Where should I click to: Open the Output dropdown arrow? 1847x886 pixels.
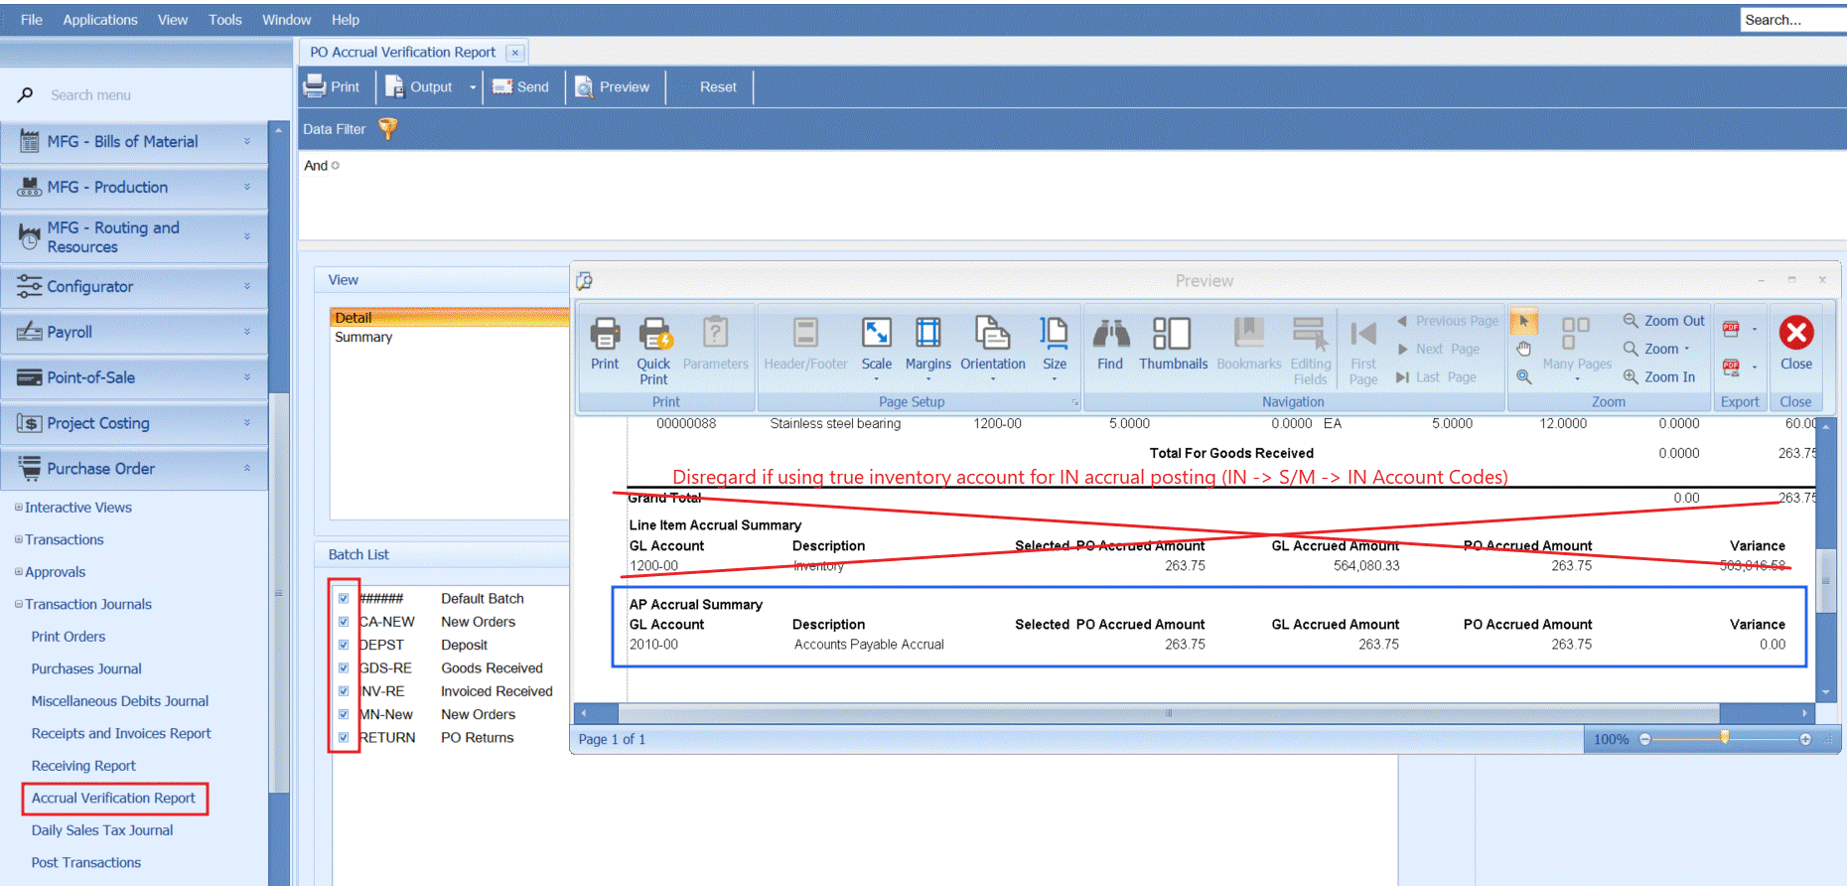(473, 87)
